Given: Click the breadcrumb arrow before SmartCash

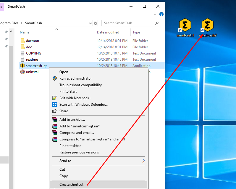Looking at the screenshot, I should [x=22, y=23].
